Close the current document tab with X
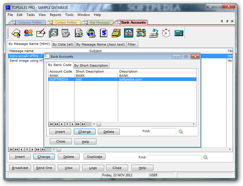 pos(232,21)
